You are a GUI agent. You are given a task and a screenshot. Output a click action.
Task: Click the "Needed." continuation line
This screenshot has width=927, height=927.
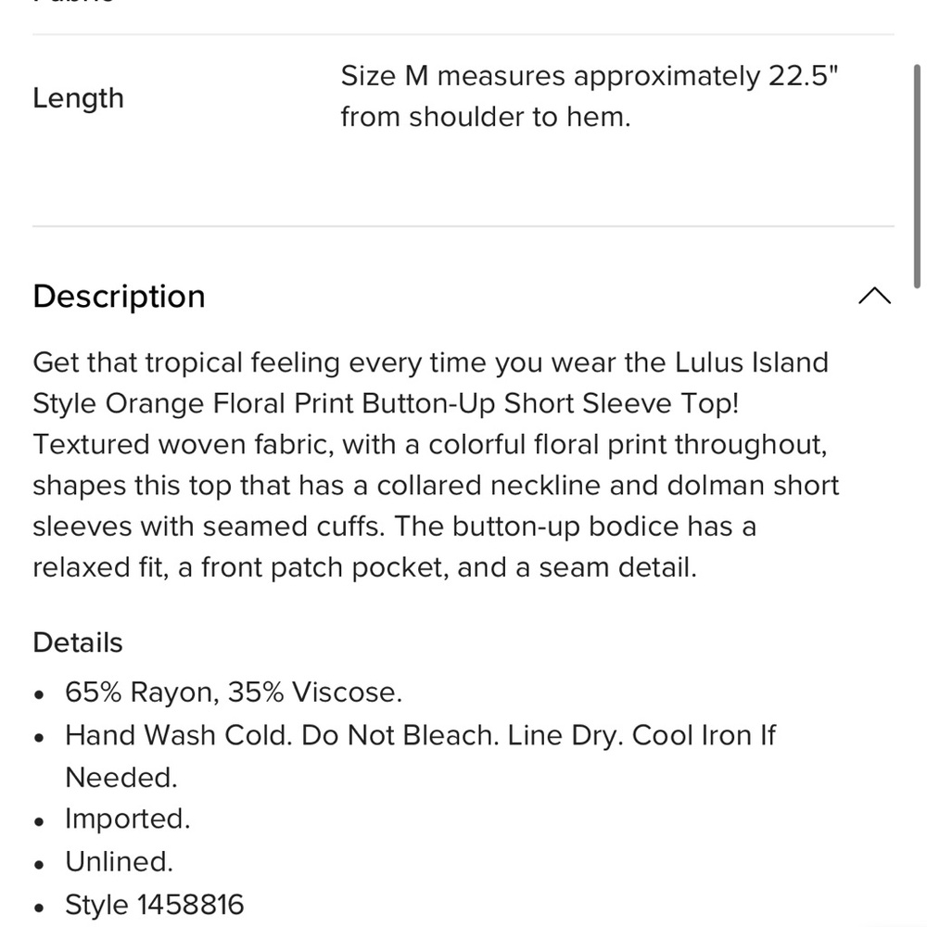coord(121,777)
